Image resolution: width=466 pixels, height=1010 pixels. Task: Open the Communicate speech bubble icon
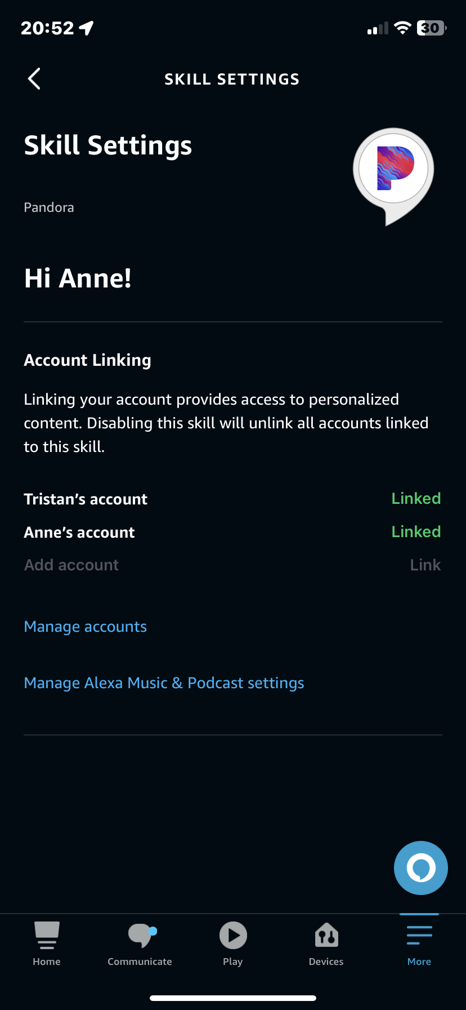point(141,936)
